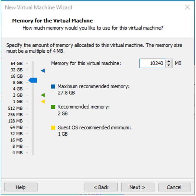
Task: Set slider to the 4 MB mark
Action: [x=33, y=153]
